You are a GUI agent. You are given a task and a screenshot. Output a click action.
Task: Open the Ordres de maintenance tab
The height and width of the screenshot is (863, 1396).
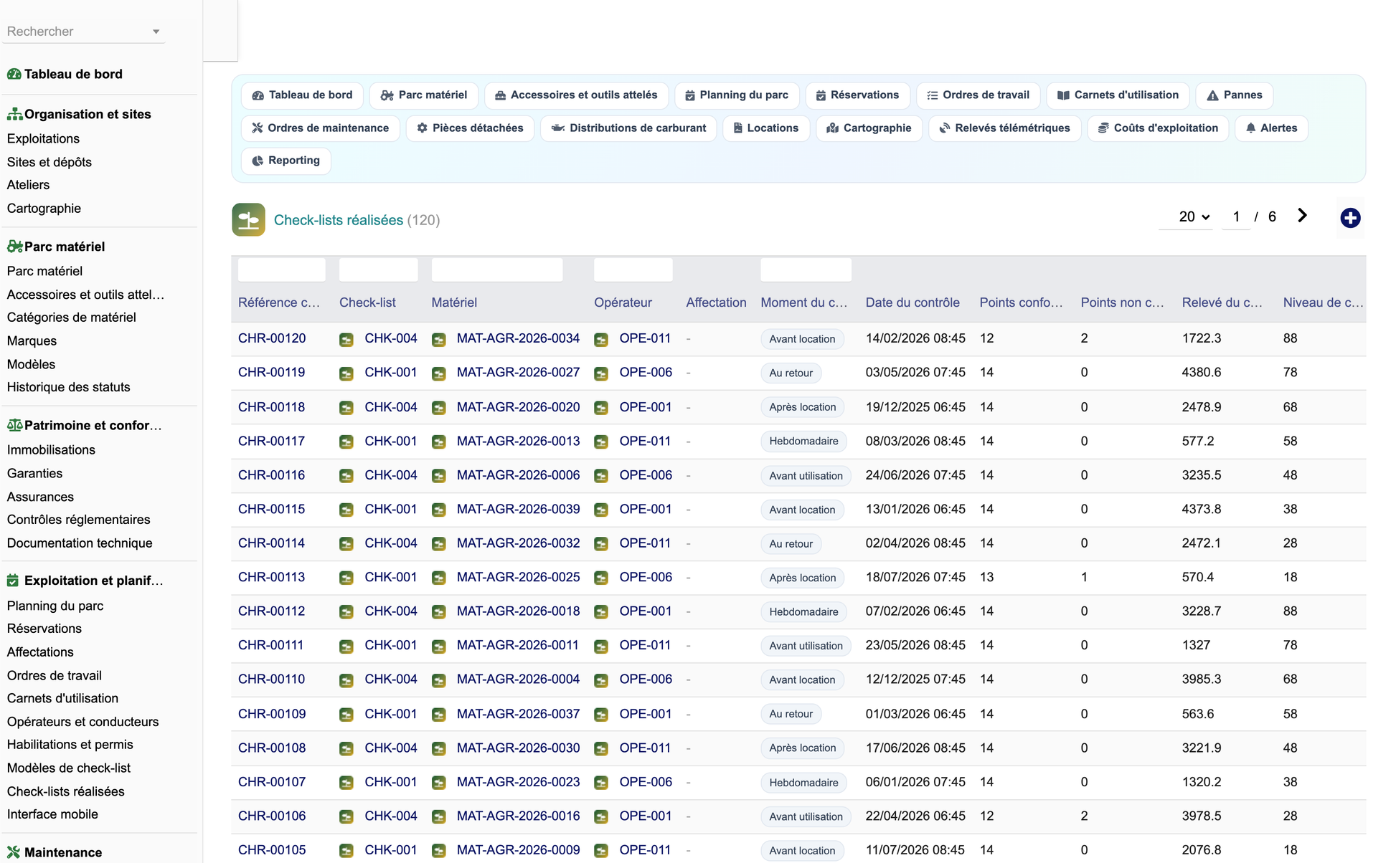point(320,128)
